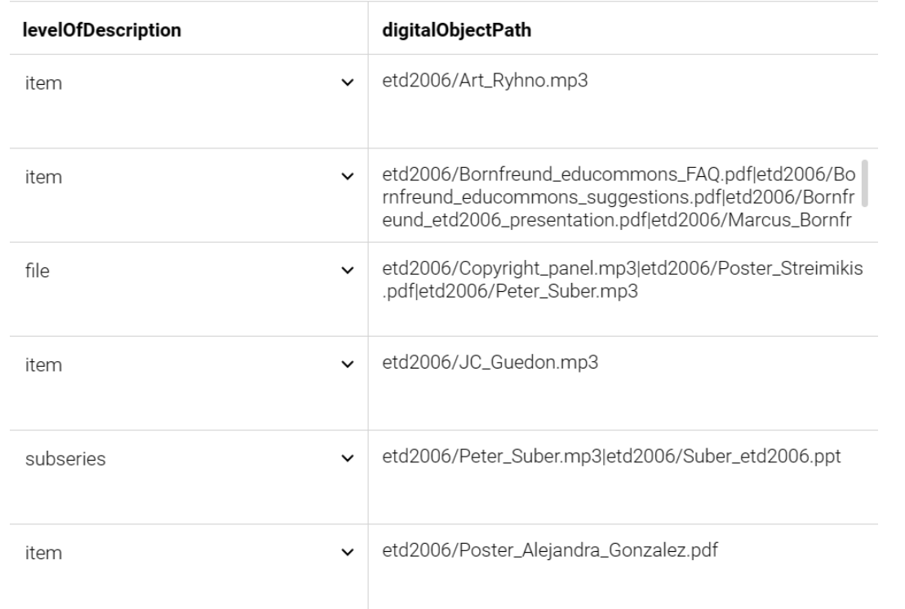Click 'file' value in levelOfDescription column
The width and height of the screenshot is (905, 609).
click(x=38, y=271)
